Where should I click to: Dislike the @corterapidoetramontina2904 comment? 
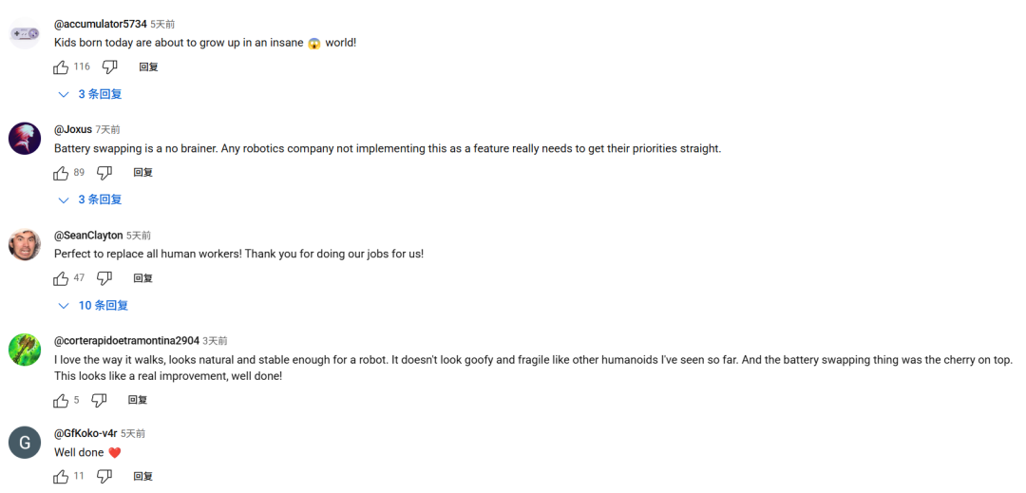[99, 400]
